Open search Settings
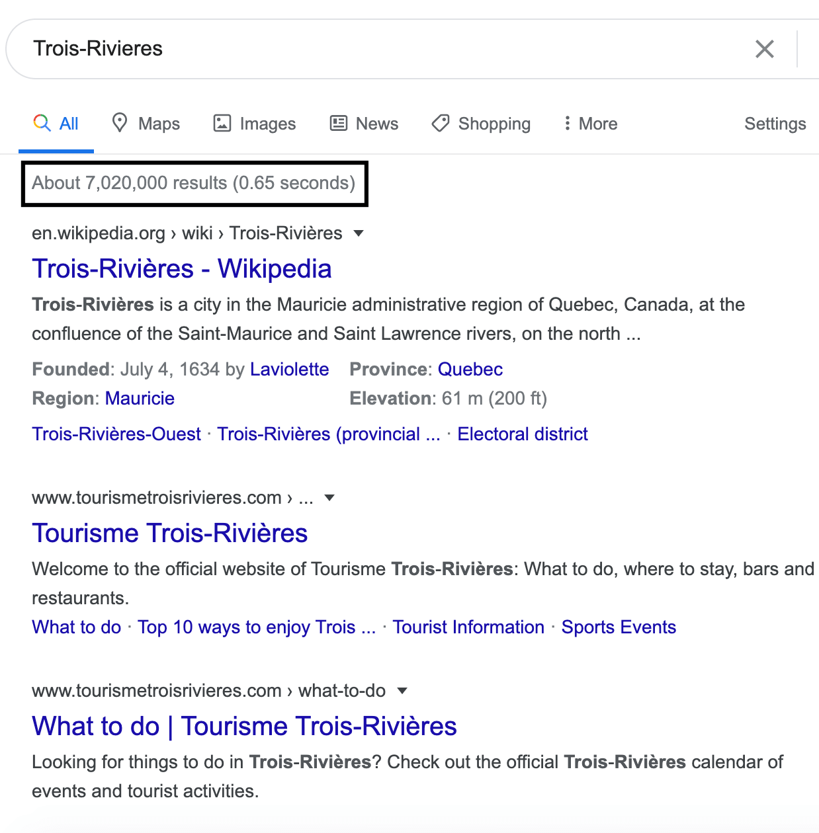Image resolution: width=819 pixels, height=833 pixels. point(775,124)
